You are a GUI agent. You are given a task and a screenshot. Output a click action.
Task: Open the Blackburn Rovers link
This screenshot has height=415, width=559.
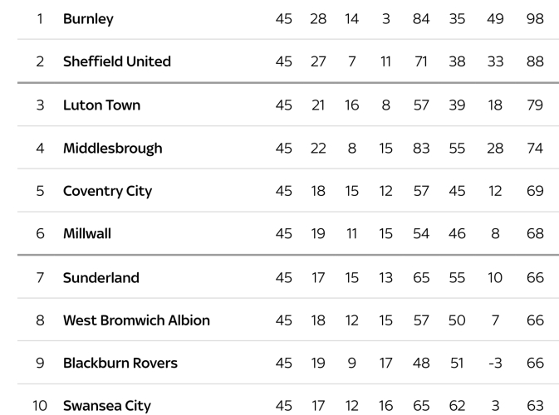pos(120,363)
